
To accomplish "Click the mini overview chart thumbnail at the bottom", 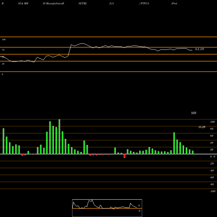I will [x=107, y=208].
